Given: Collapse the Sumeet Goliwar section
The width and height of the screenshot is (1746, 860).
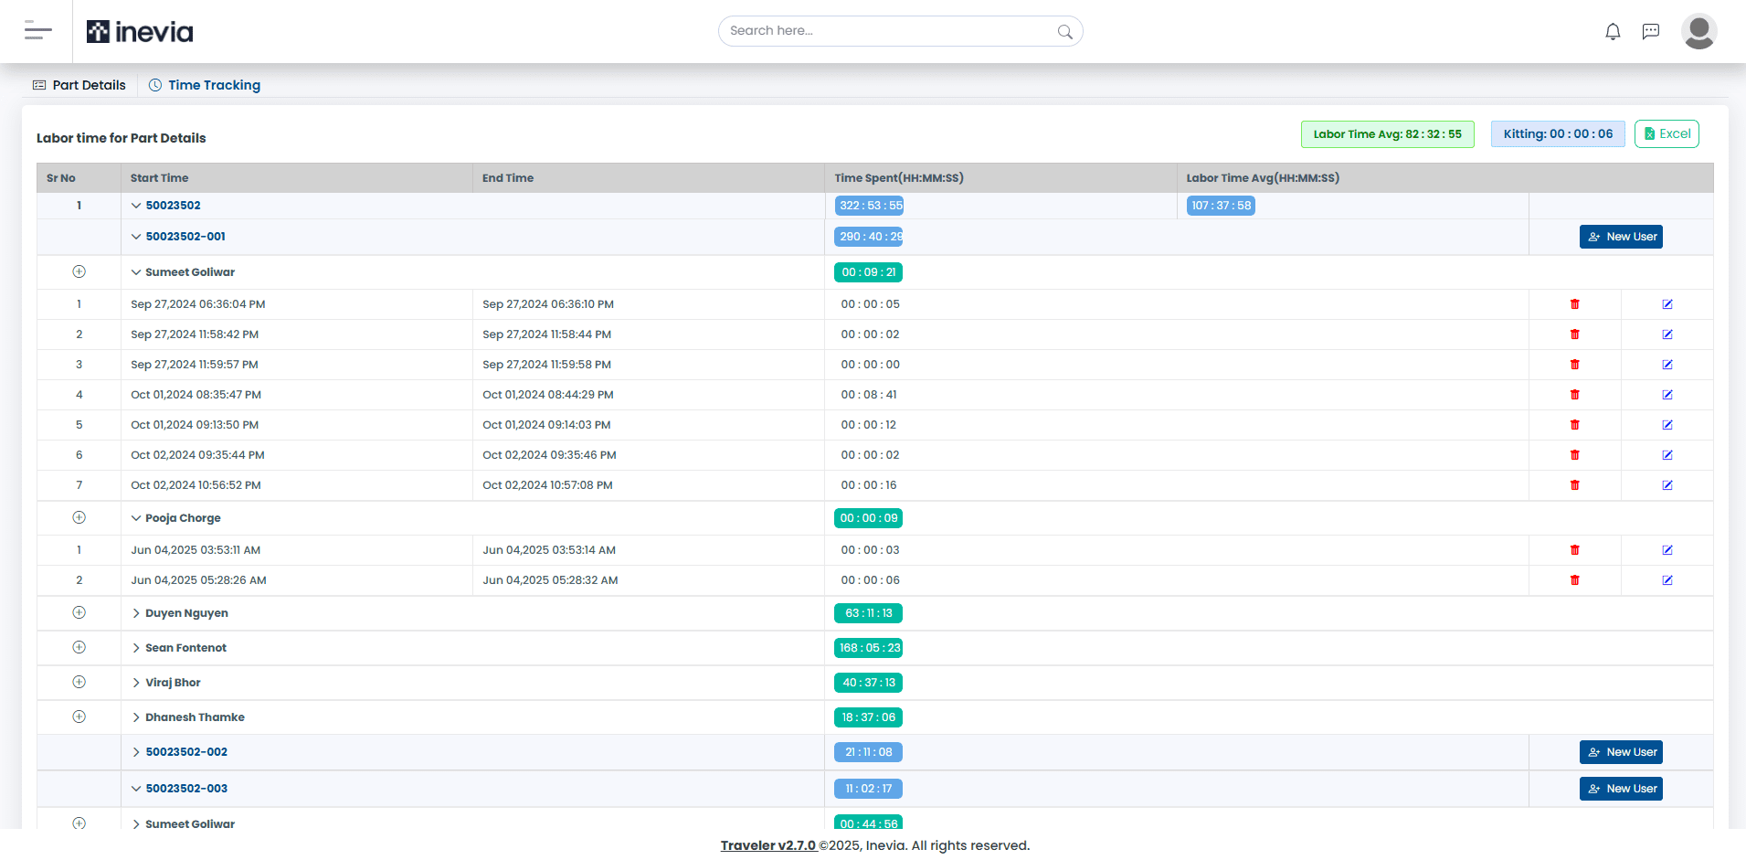Looking at the screenshot, I should 135,271.
